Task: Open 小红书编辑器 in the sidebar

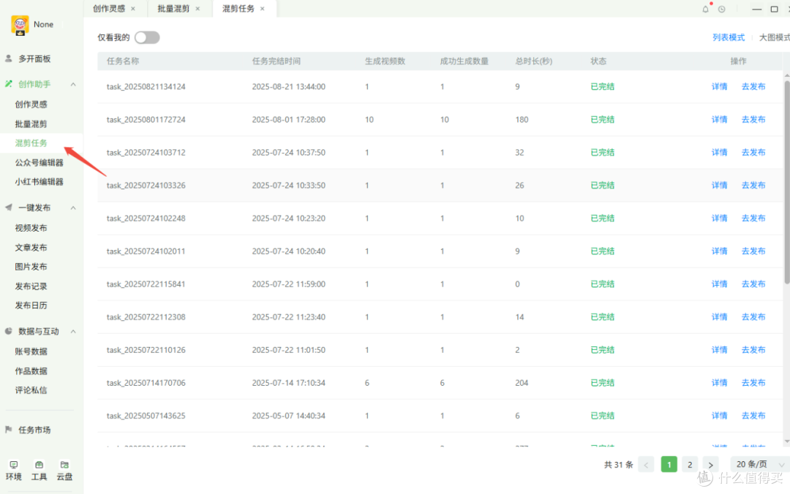Action: click(x=39, y=182)
